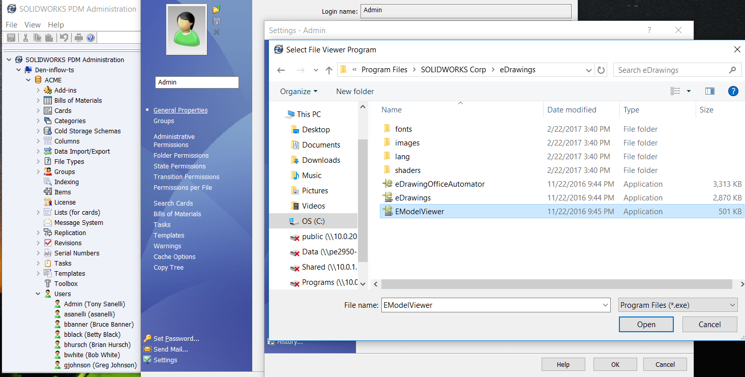Select the eDrawingOfficeAutomator application file
Image resolution: width=745 pixels, height=377 pixels.
[x=439, y=184]
